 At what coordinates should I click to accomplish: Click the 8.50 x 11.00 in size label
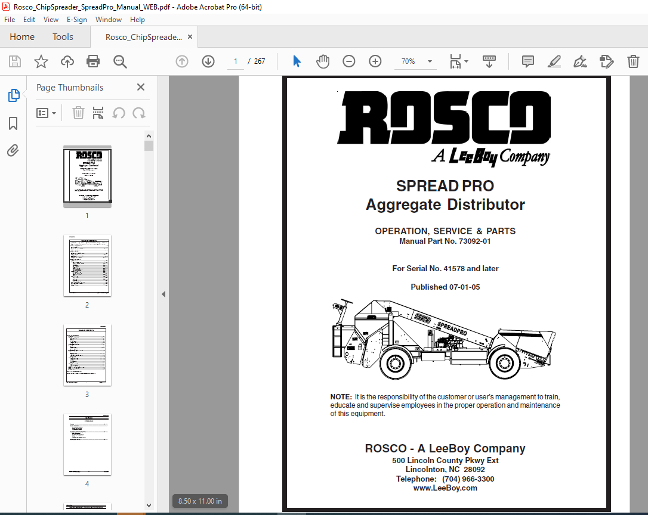click(200, 501)
